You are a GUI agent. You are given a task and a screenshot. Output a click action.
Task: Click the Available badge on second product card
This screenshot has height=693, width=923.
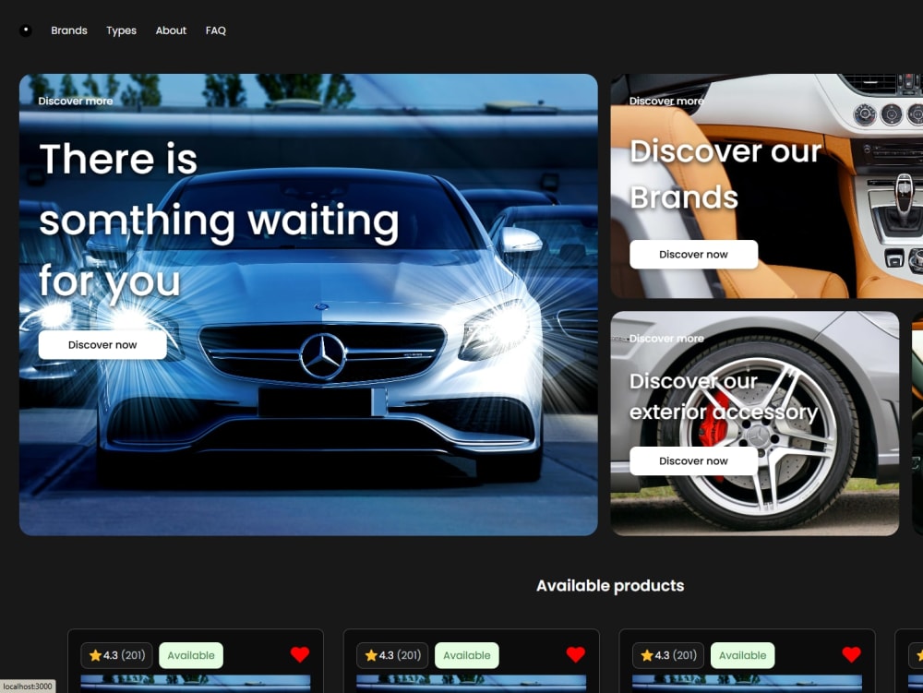point(467,655)
